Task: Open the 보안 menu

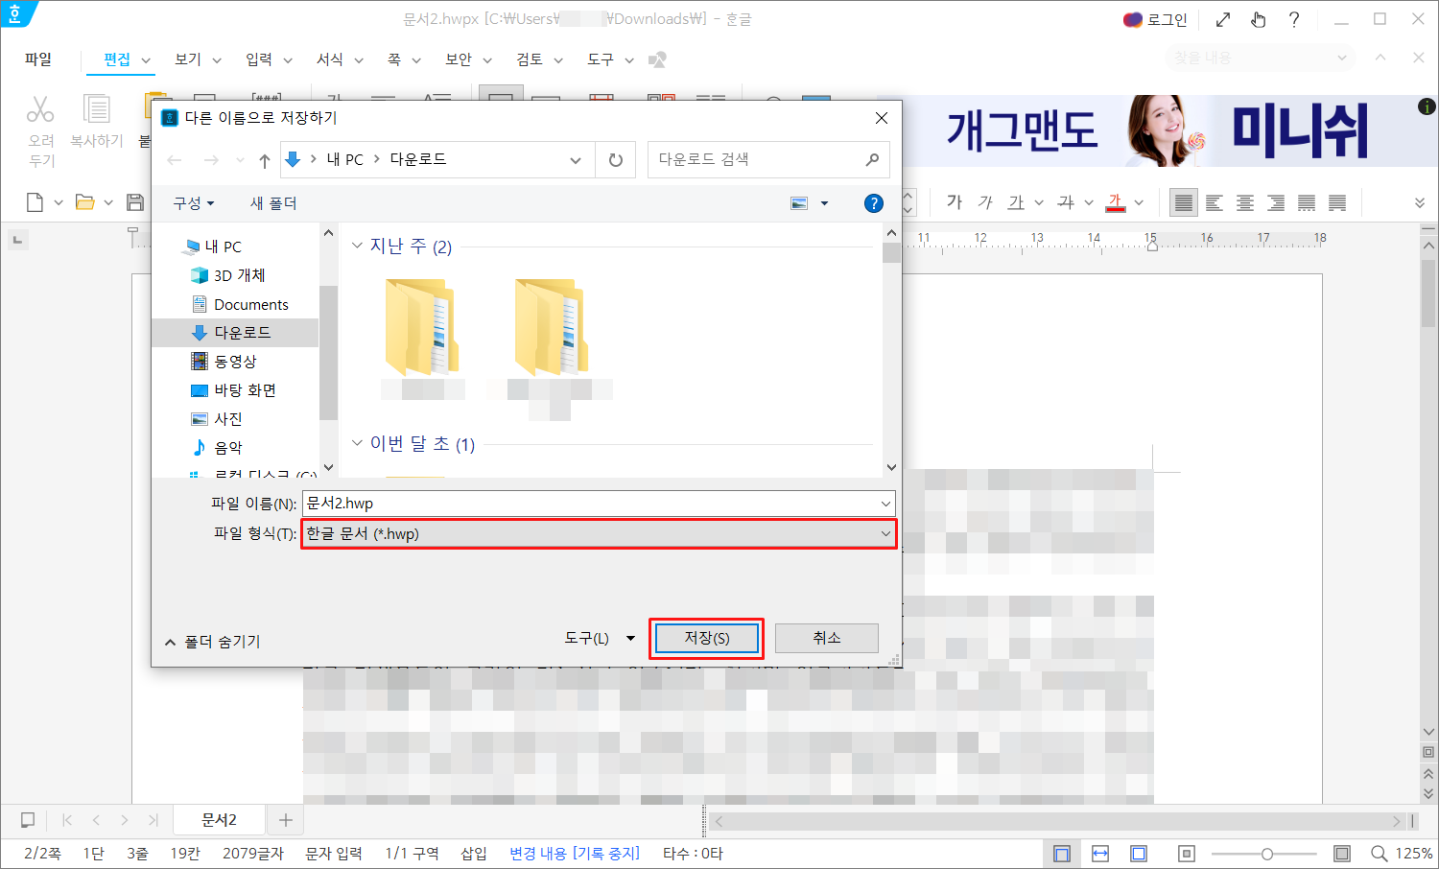Action: [459, 59]
